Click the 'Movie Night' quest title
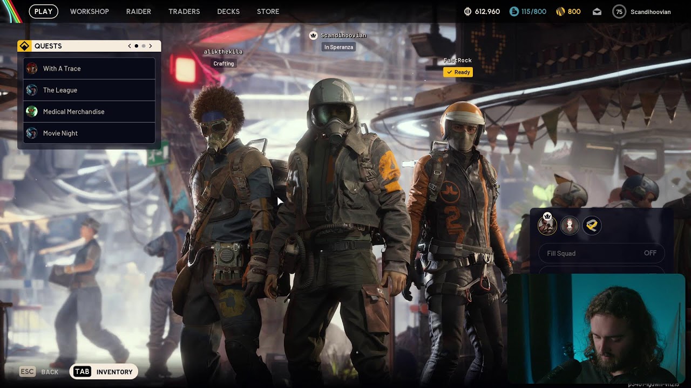The height and width of the screenshot is (388, 691). point(60,133)
